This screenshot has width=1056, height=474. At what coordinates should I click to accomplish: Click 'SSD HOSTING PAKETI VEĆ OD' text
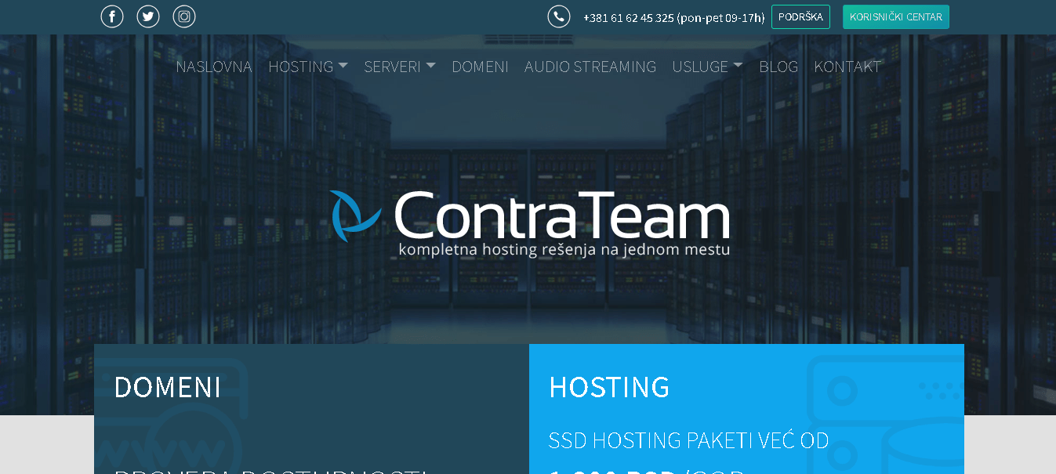[688, 440]
